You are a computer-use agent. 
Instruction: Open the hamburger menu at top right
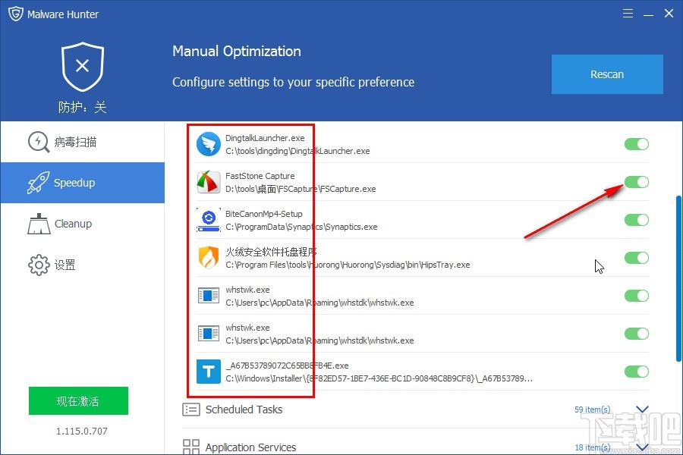[x=628, y=13]
